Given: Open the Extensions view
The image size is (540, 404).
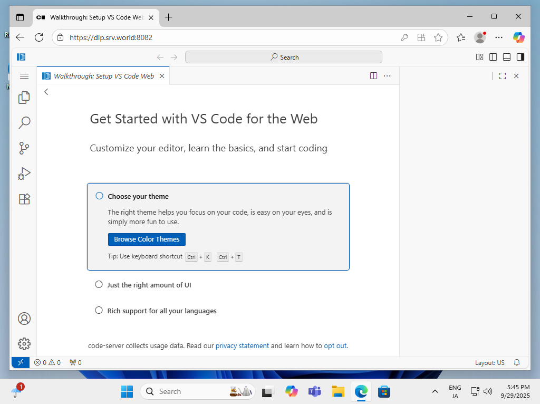Looking at the screenshot, I should pos(24,199).
